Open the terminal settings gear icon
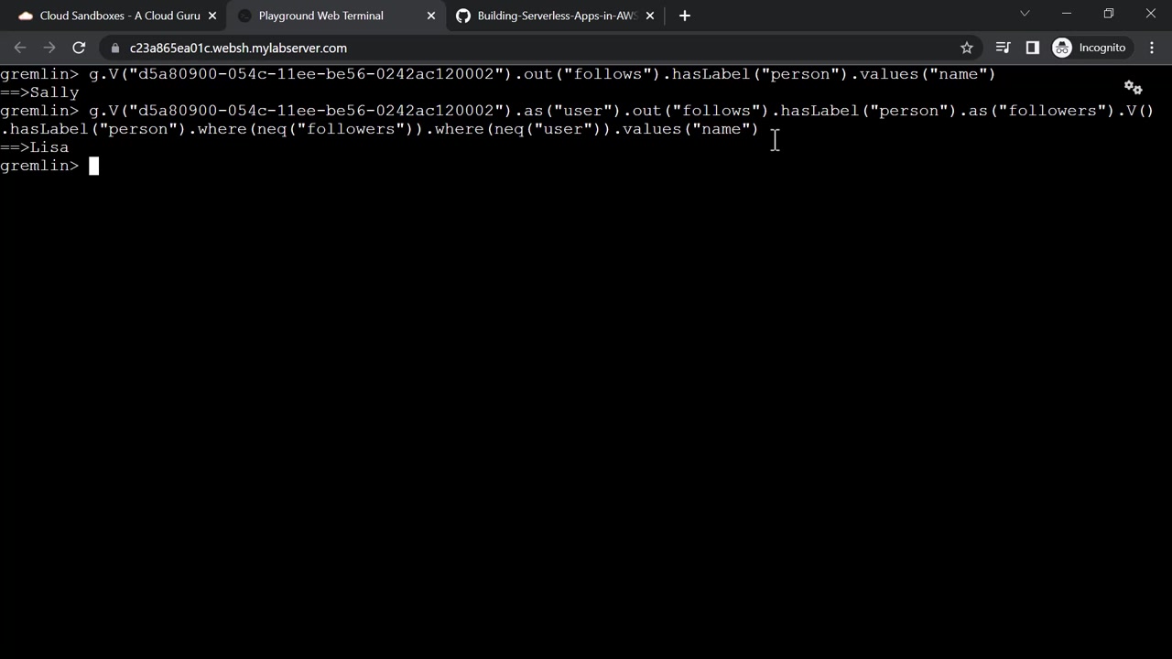The image size is (1172, 659). coord(1134,88)
